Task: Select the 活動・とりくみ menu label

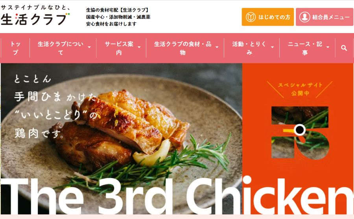Action: coord(249,48)
